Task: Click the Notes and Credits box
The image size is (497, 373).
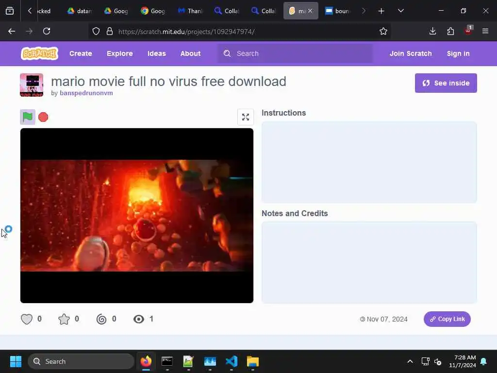Action: (369, 262)
